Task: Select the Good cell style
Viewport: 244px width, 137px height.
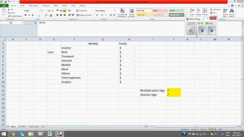Action: 176,11
